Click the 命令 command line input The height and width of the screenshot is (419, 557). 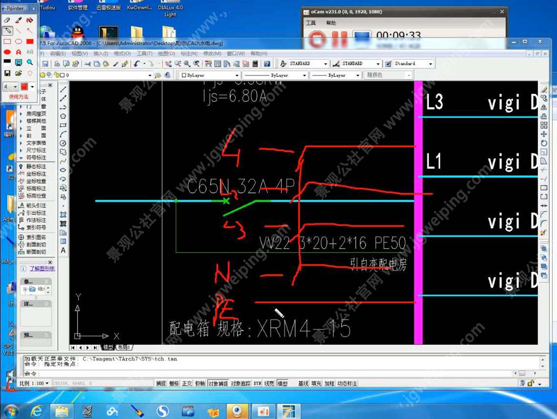tap(267, 373)
